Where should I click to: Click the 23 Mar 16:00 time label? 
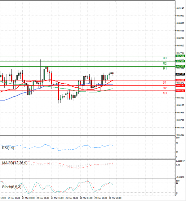click(x=57, y=198)
